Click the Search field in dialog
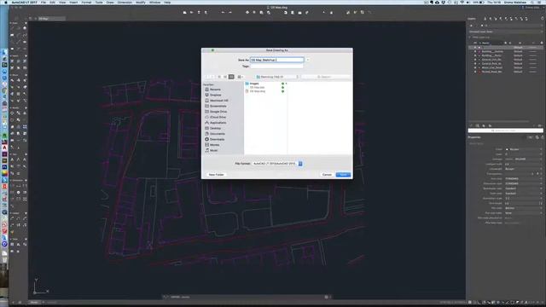Image resolution: width=546 pixels, height=307 pixels. [325, 77]
